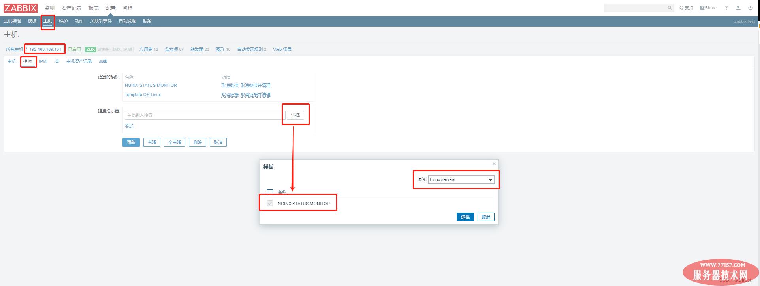Screen dimensions: 760x286
Task: Click 取消链接并清理 for NGINX STATUS MONITOR
Action: pos(256,85)
